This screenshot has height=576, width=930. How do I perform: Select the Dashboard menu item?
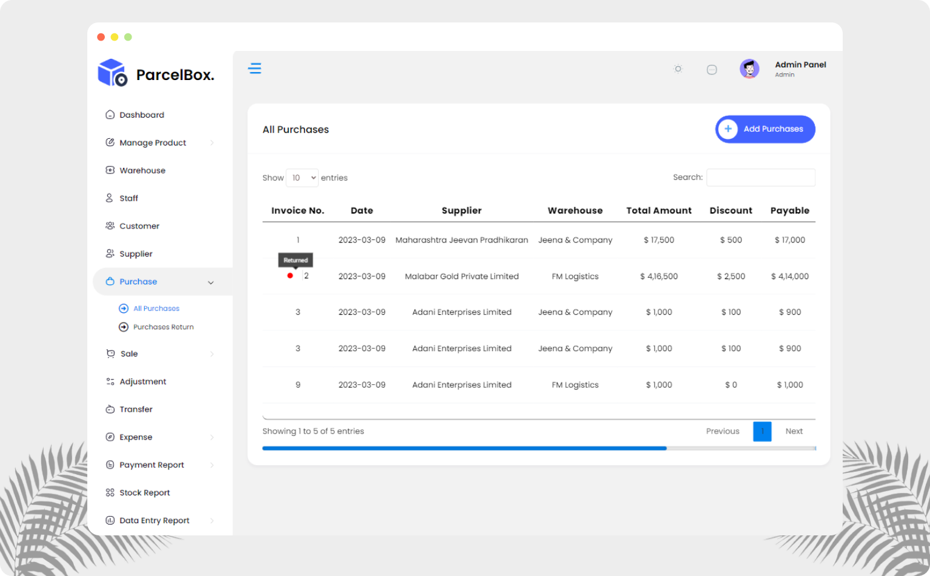coord(142,115)
